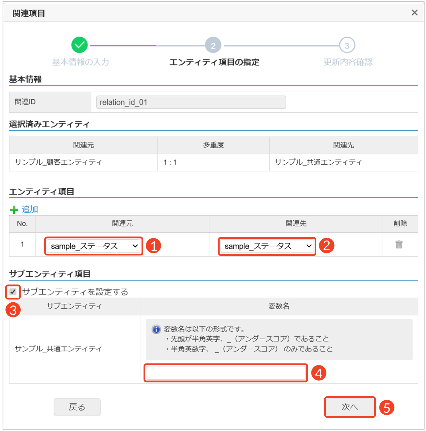The width and height of the screenshot is (426, 431).
Task: Click the 変数名 text input field
Action: click(x=226, y=373)
